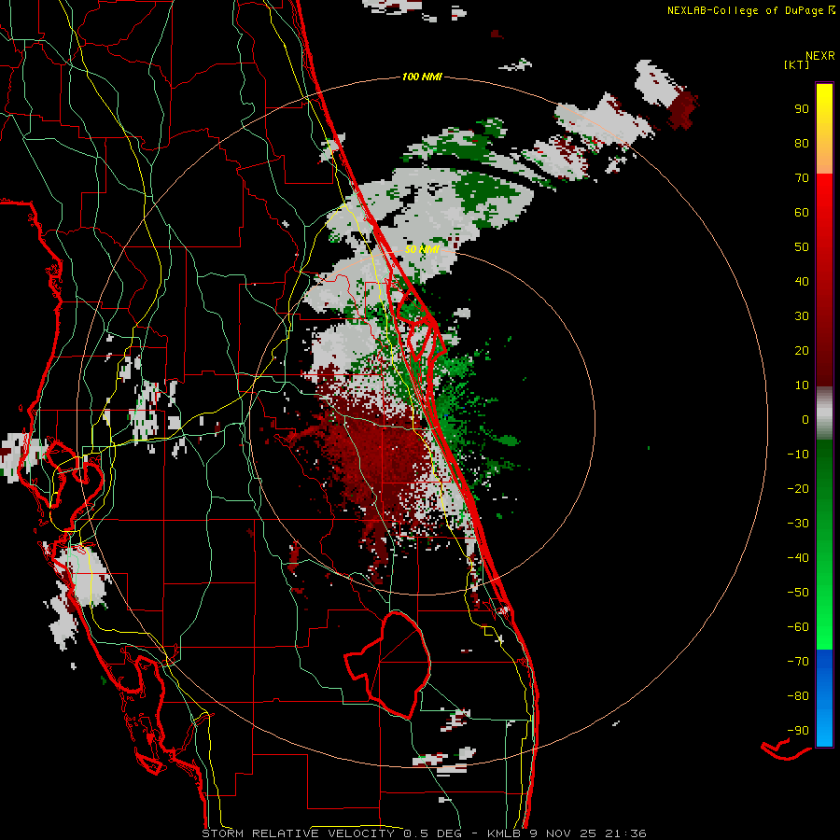
Task: Click the positive 60 knot scale label
Action: [802, 212]
